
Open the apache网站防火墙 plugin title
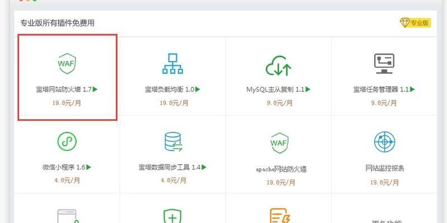(x=281, y=169)
